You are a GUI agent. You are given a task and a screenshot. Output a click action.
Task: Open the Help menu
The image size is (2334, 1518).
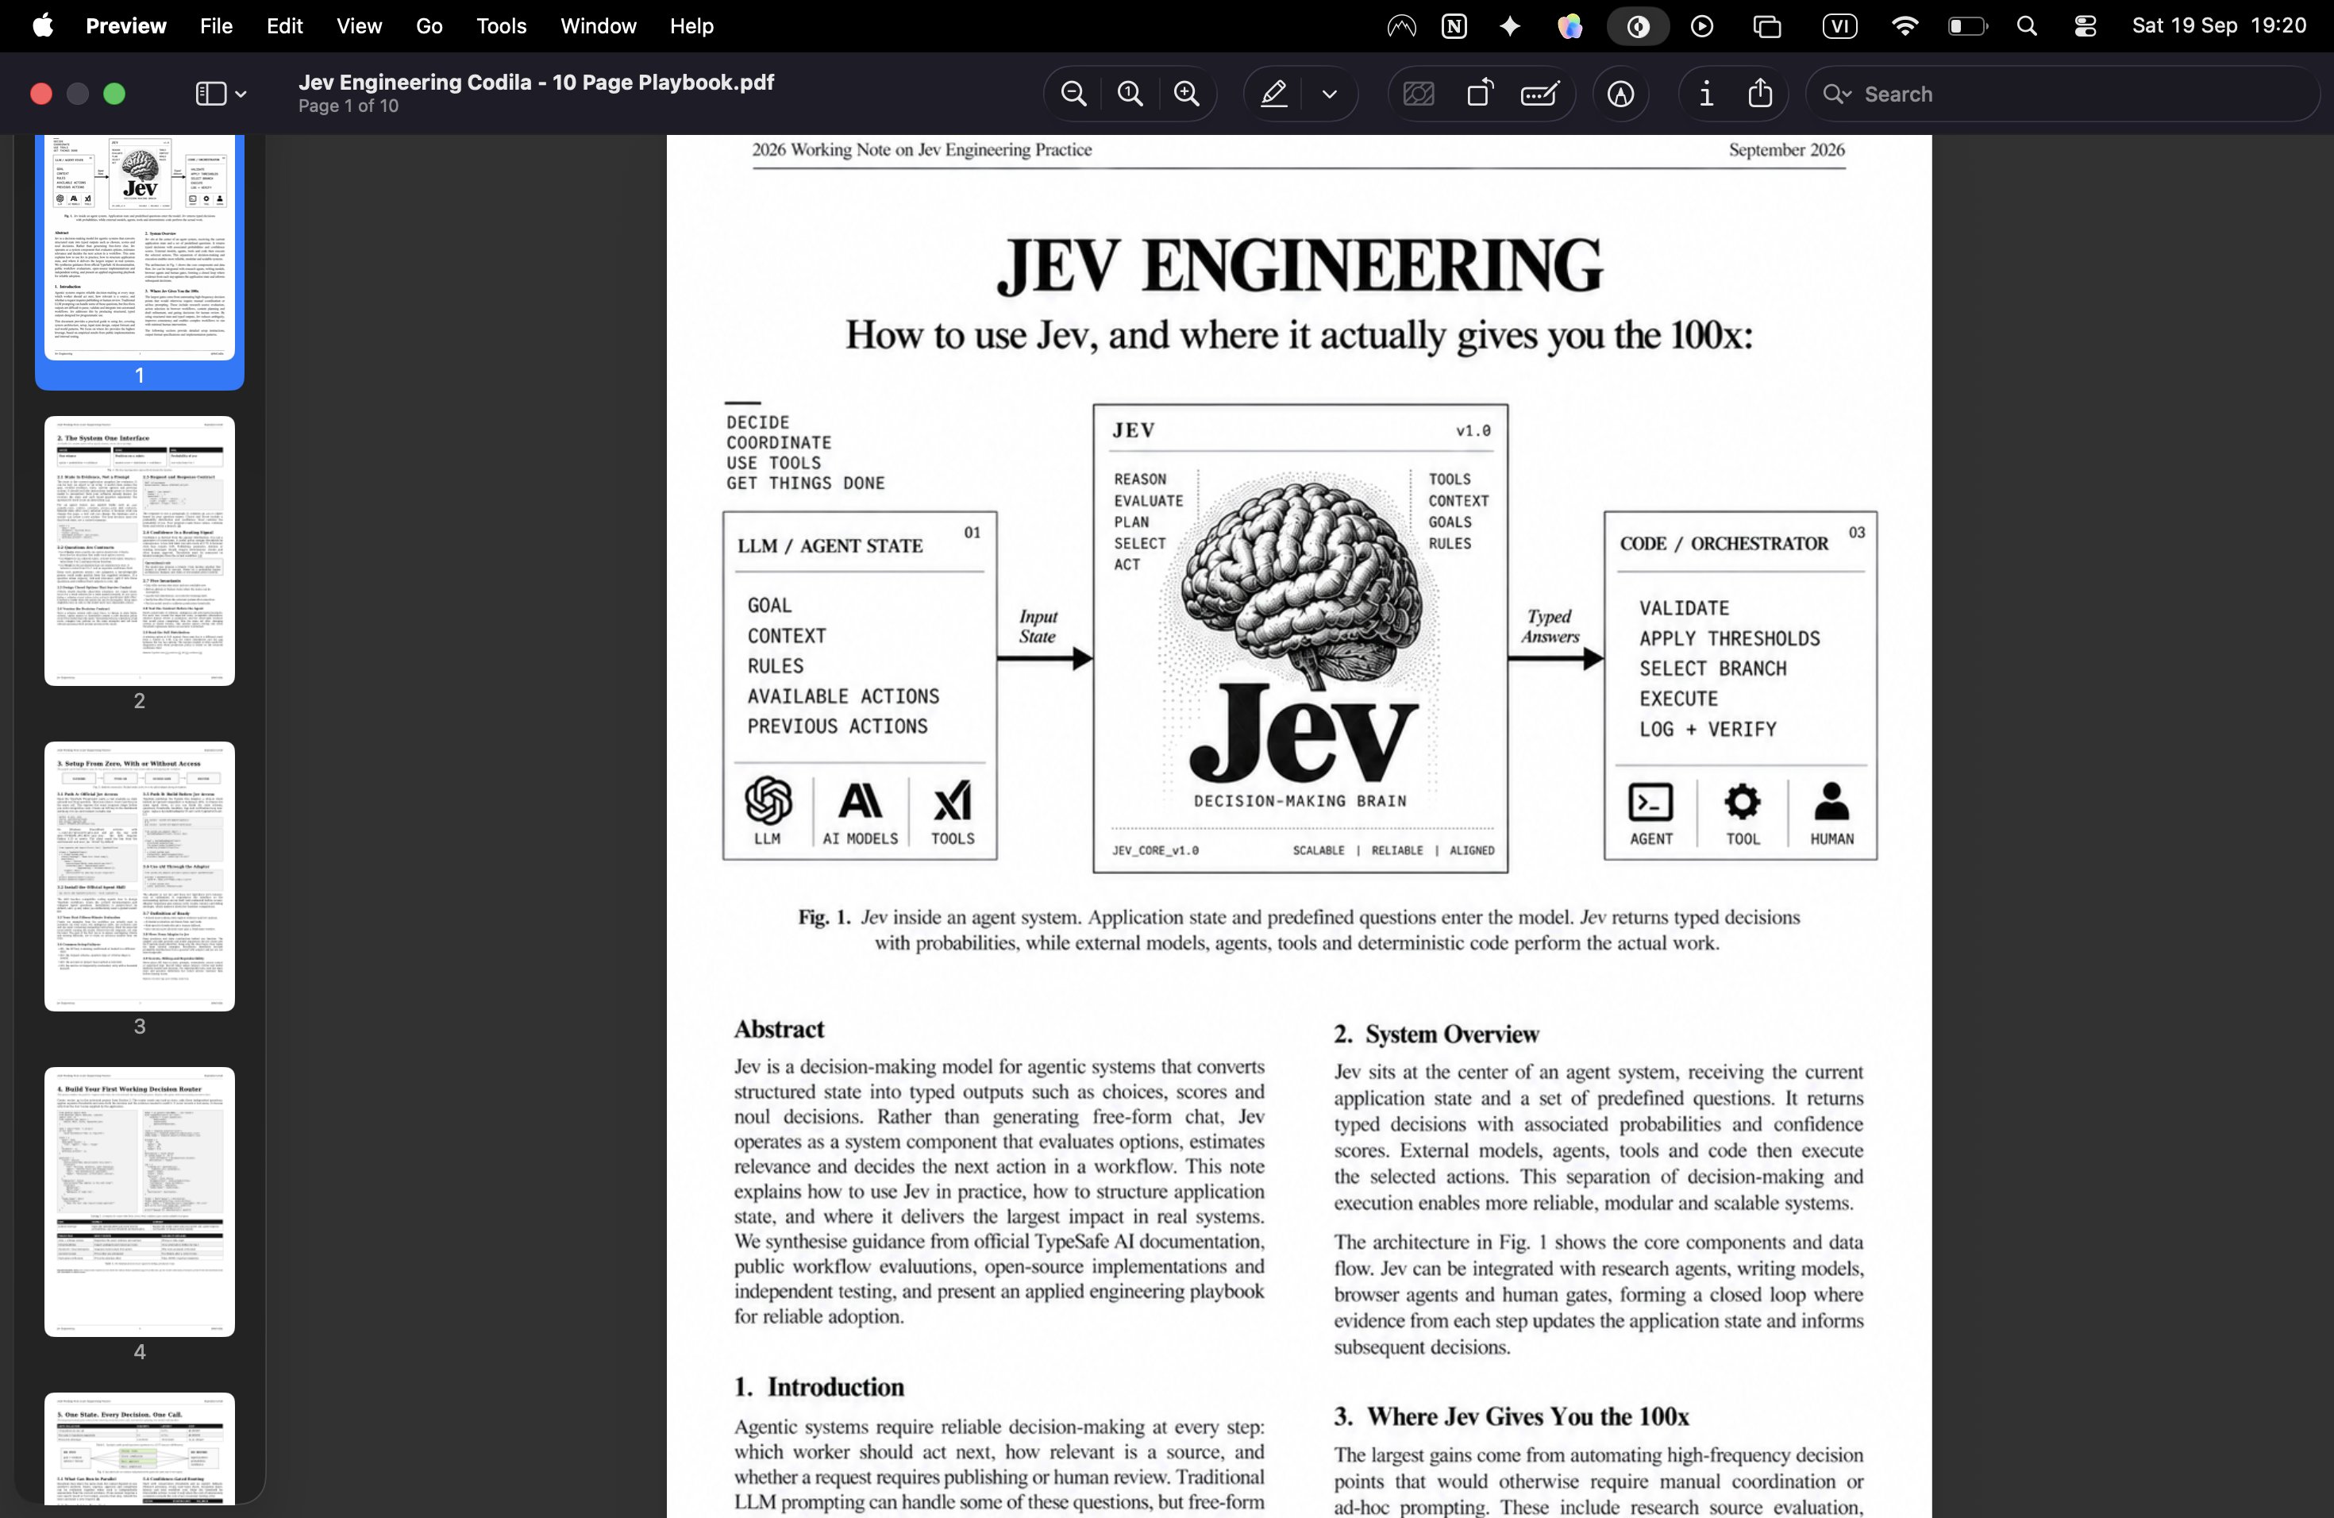pyautogui.click(x=691, y=26)
